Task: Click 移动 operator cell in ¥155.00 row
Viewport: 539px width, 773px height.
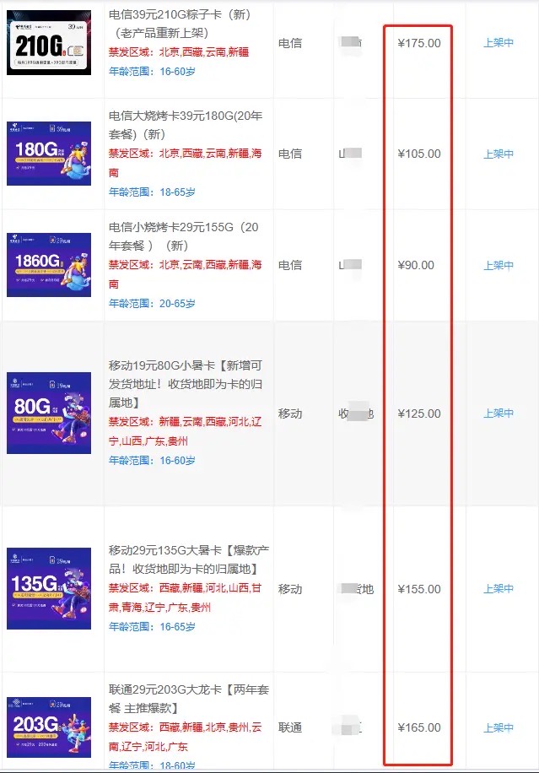Action: pos(290,589)
